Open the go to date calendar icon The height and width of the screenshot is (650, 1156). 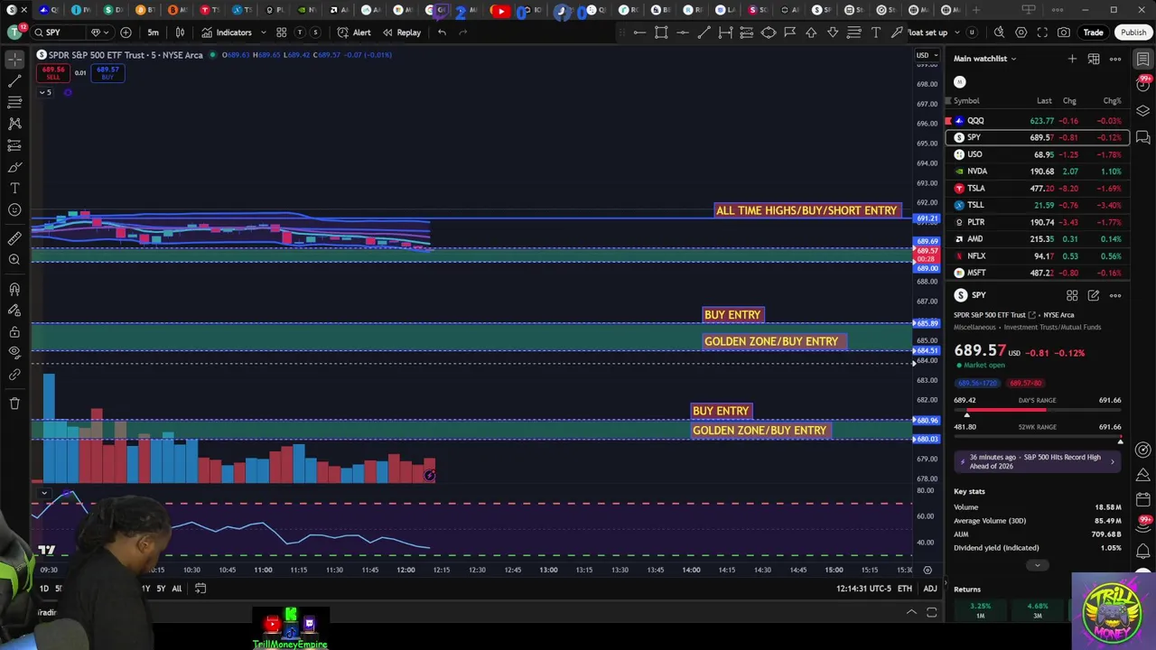coord(200,589)
